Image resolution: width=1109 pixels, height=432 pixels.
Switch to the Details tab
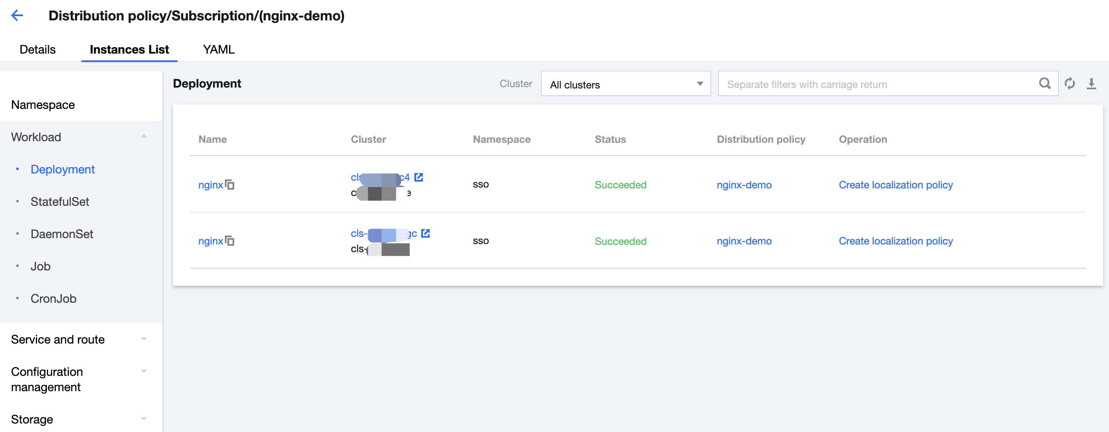(x=37, y=50)
